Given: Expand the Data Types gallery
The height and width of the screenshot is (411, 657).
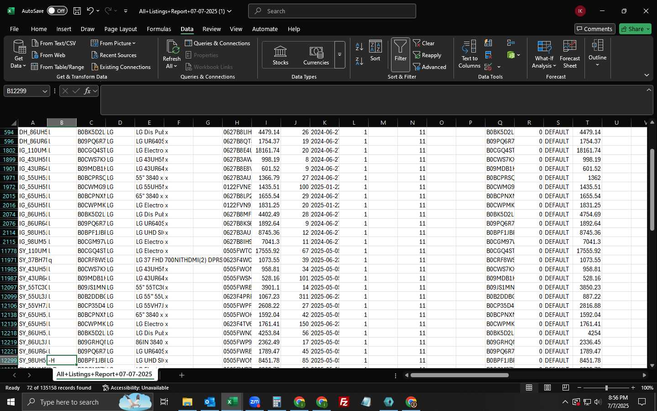Looking at the screenshot, I should coord(339,55).
